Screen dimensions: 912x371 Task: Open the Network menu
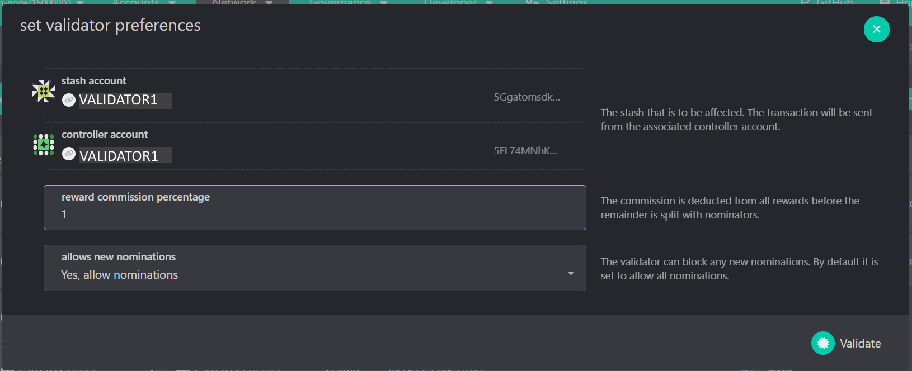coord(235,2)
